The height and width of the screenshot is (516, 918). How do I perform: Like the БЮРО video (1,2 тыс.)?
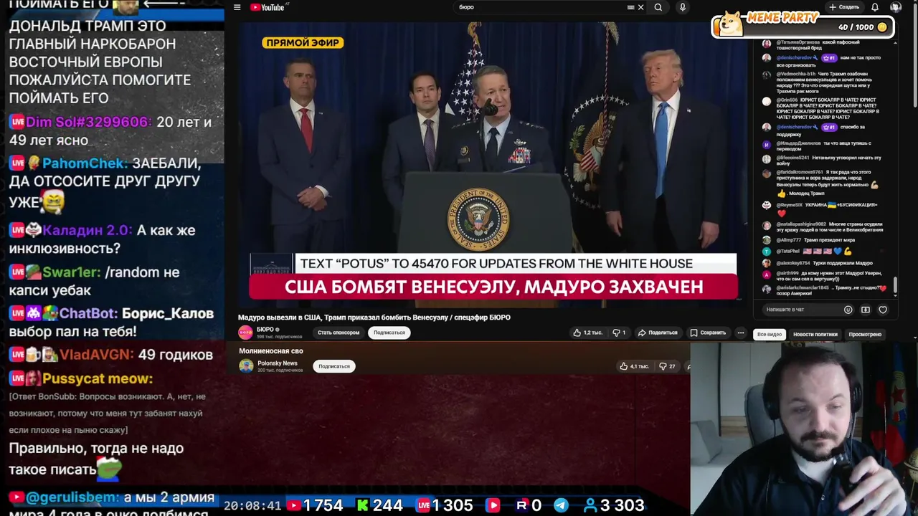point(587,333)
